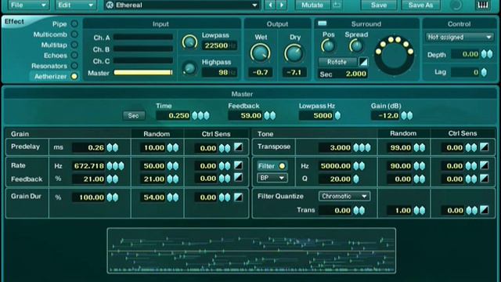
Task: Click the Master input level bar
Action: (143, 73)
